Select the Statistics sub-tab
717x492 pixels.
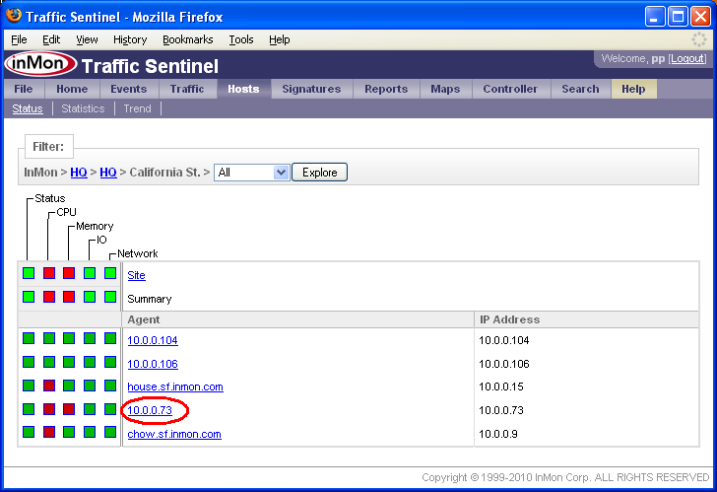[83, 108]
